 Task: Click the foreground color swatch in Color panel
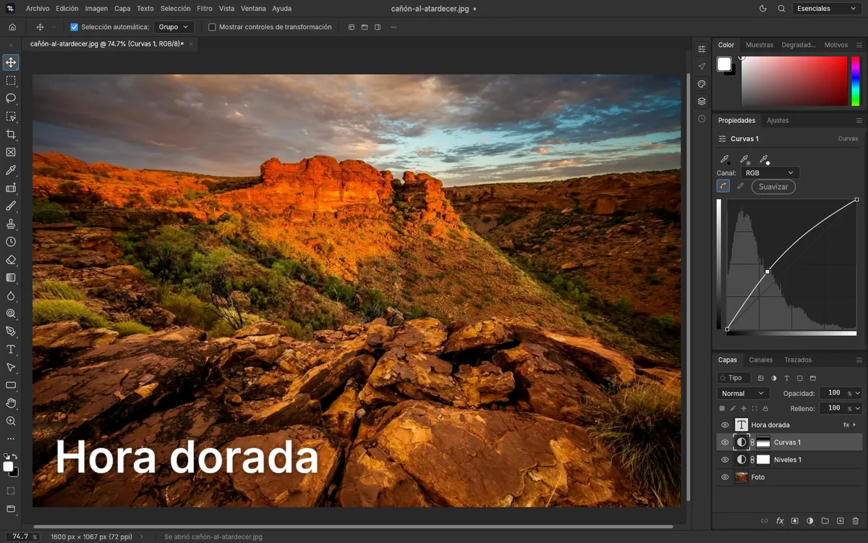click(724, 64)
